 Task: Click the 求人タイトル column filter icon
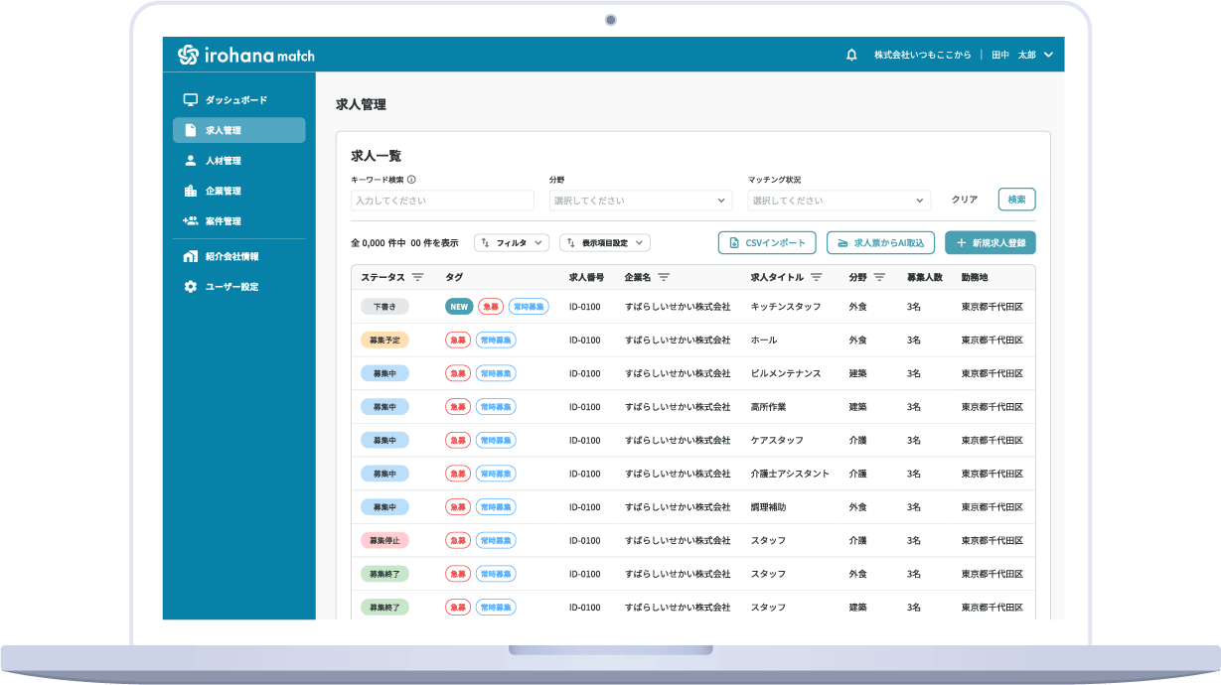point(817,277)
